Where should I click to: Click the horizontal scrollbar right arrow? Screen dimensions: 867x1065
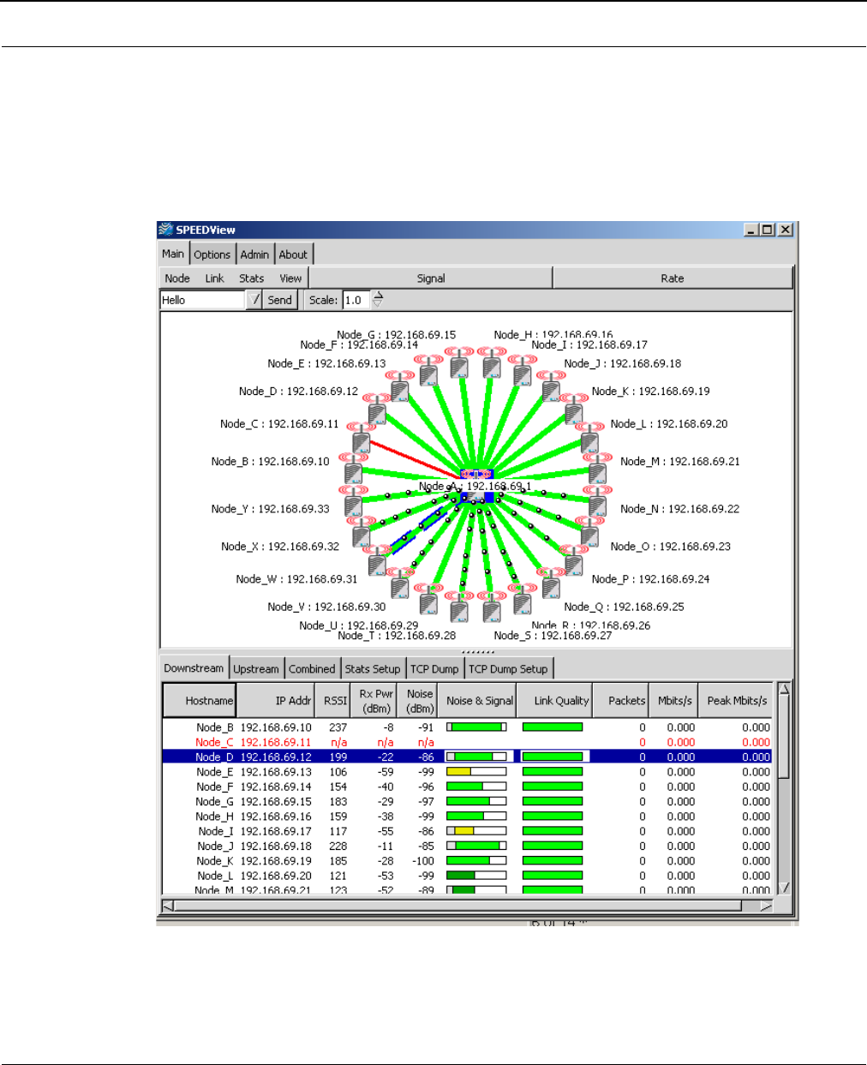coord(766,905)
